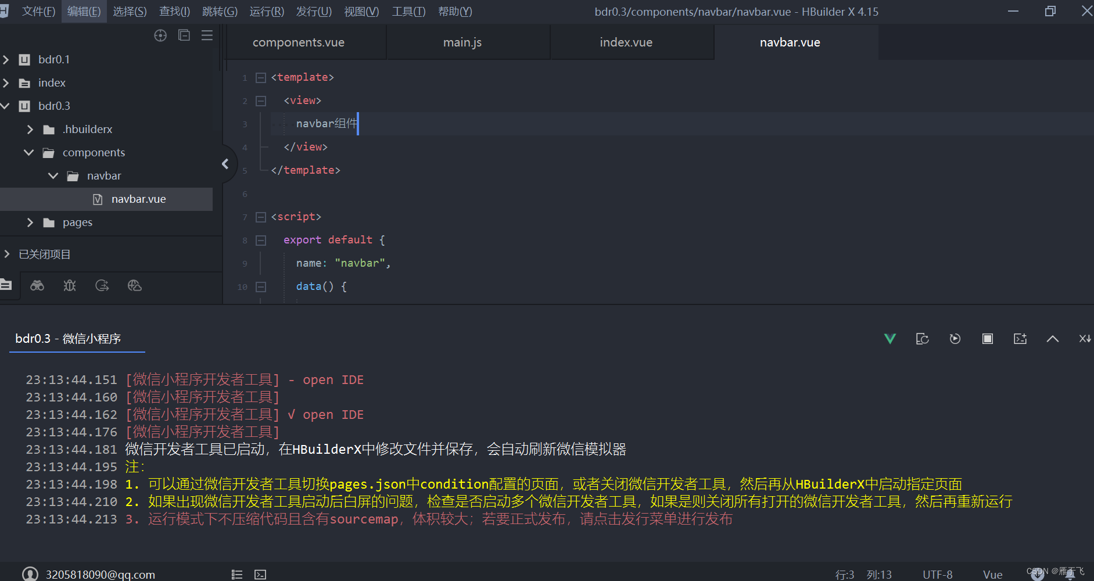
Task: Click the device rerun icon in console
Action: tap(923, 339)
